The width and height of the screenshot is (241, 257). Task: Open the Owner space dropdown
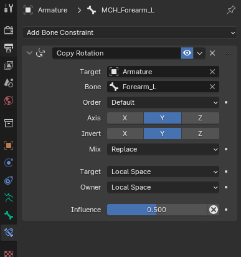[x=163, y=187]
